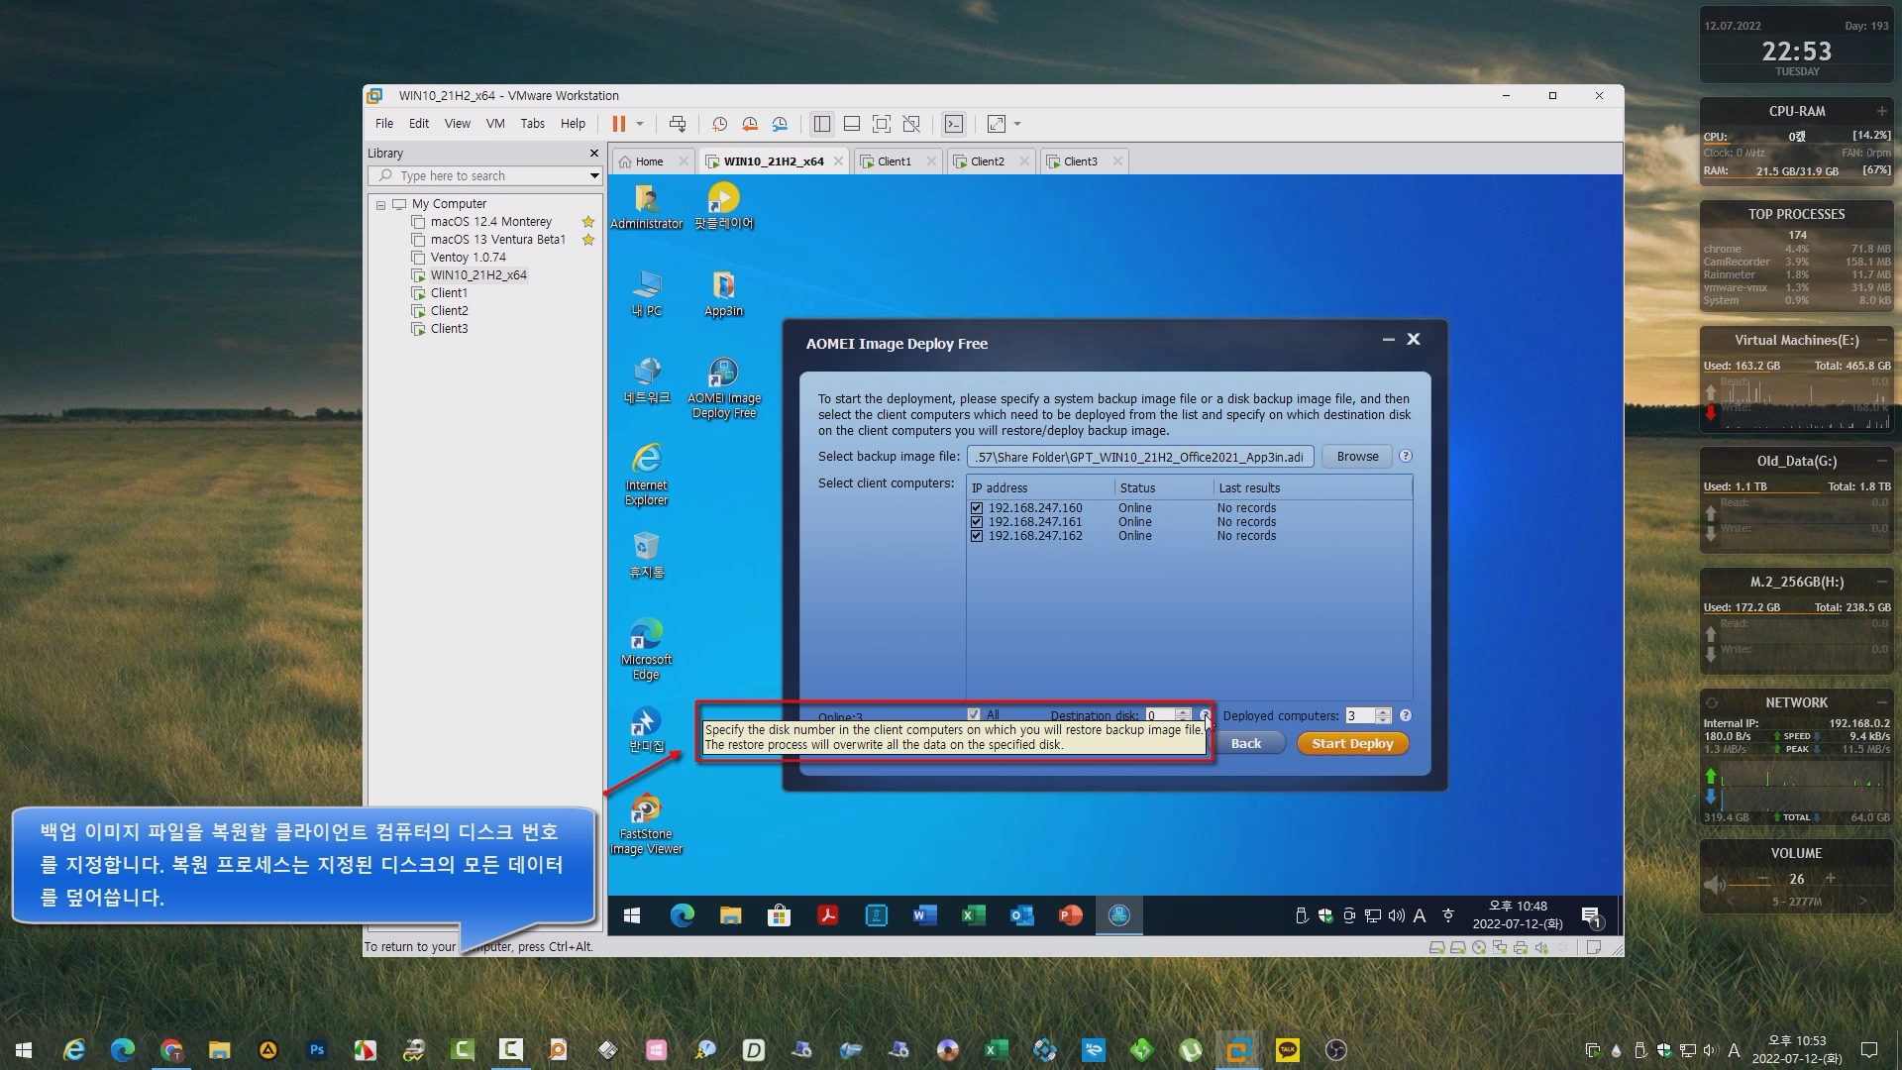Uncheck client 192.168.247.161
The width and height of the screenshot is (1902, 1070).
(977, 522)
